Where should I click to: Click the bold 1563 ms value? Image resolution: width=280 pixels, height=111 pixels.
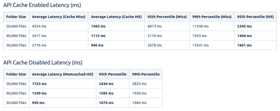(x=98, y=26)
